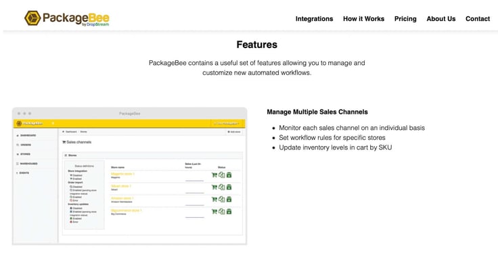Viewport: 498px width, 280px height.
Task: Click 'Update inventory levels in cart by SKU'
Action: click(336, 147)
